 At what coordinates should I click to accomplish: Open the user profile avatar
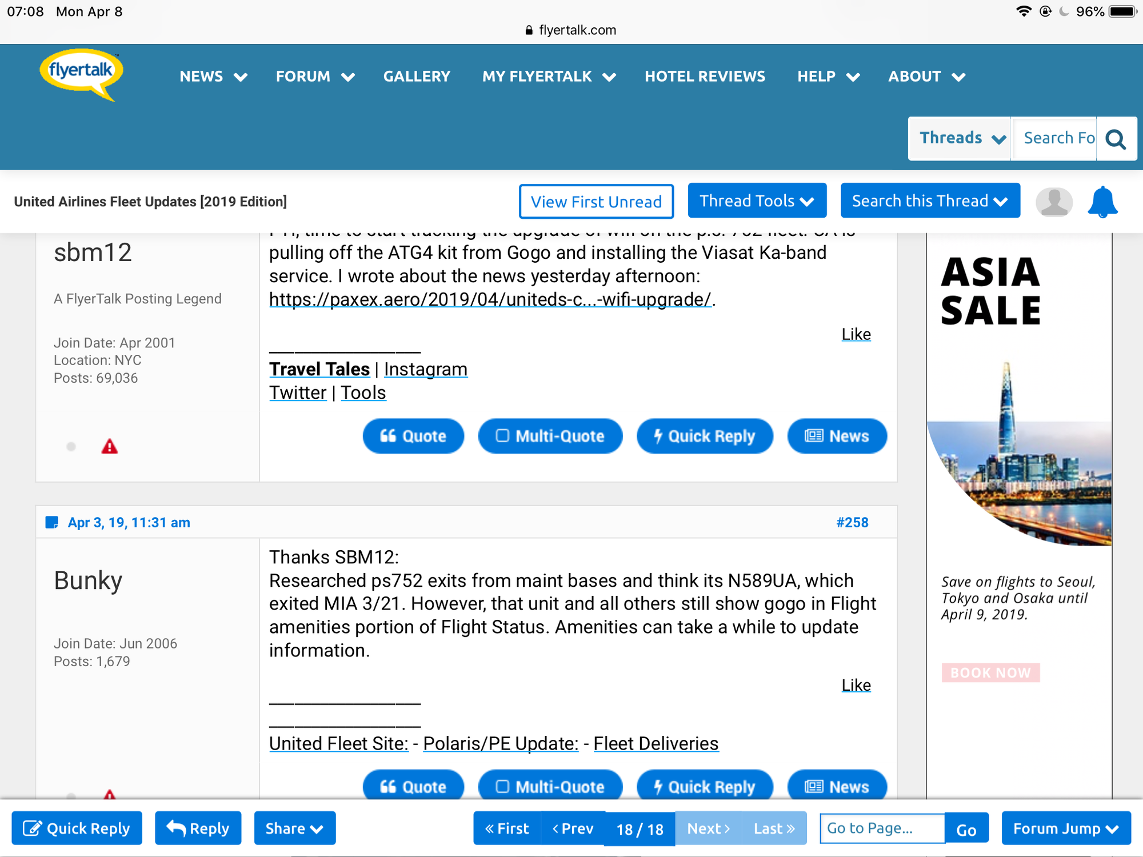point(1054,202)
